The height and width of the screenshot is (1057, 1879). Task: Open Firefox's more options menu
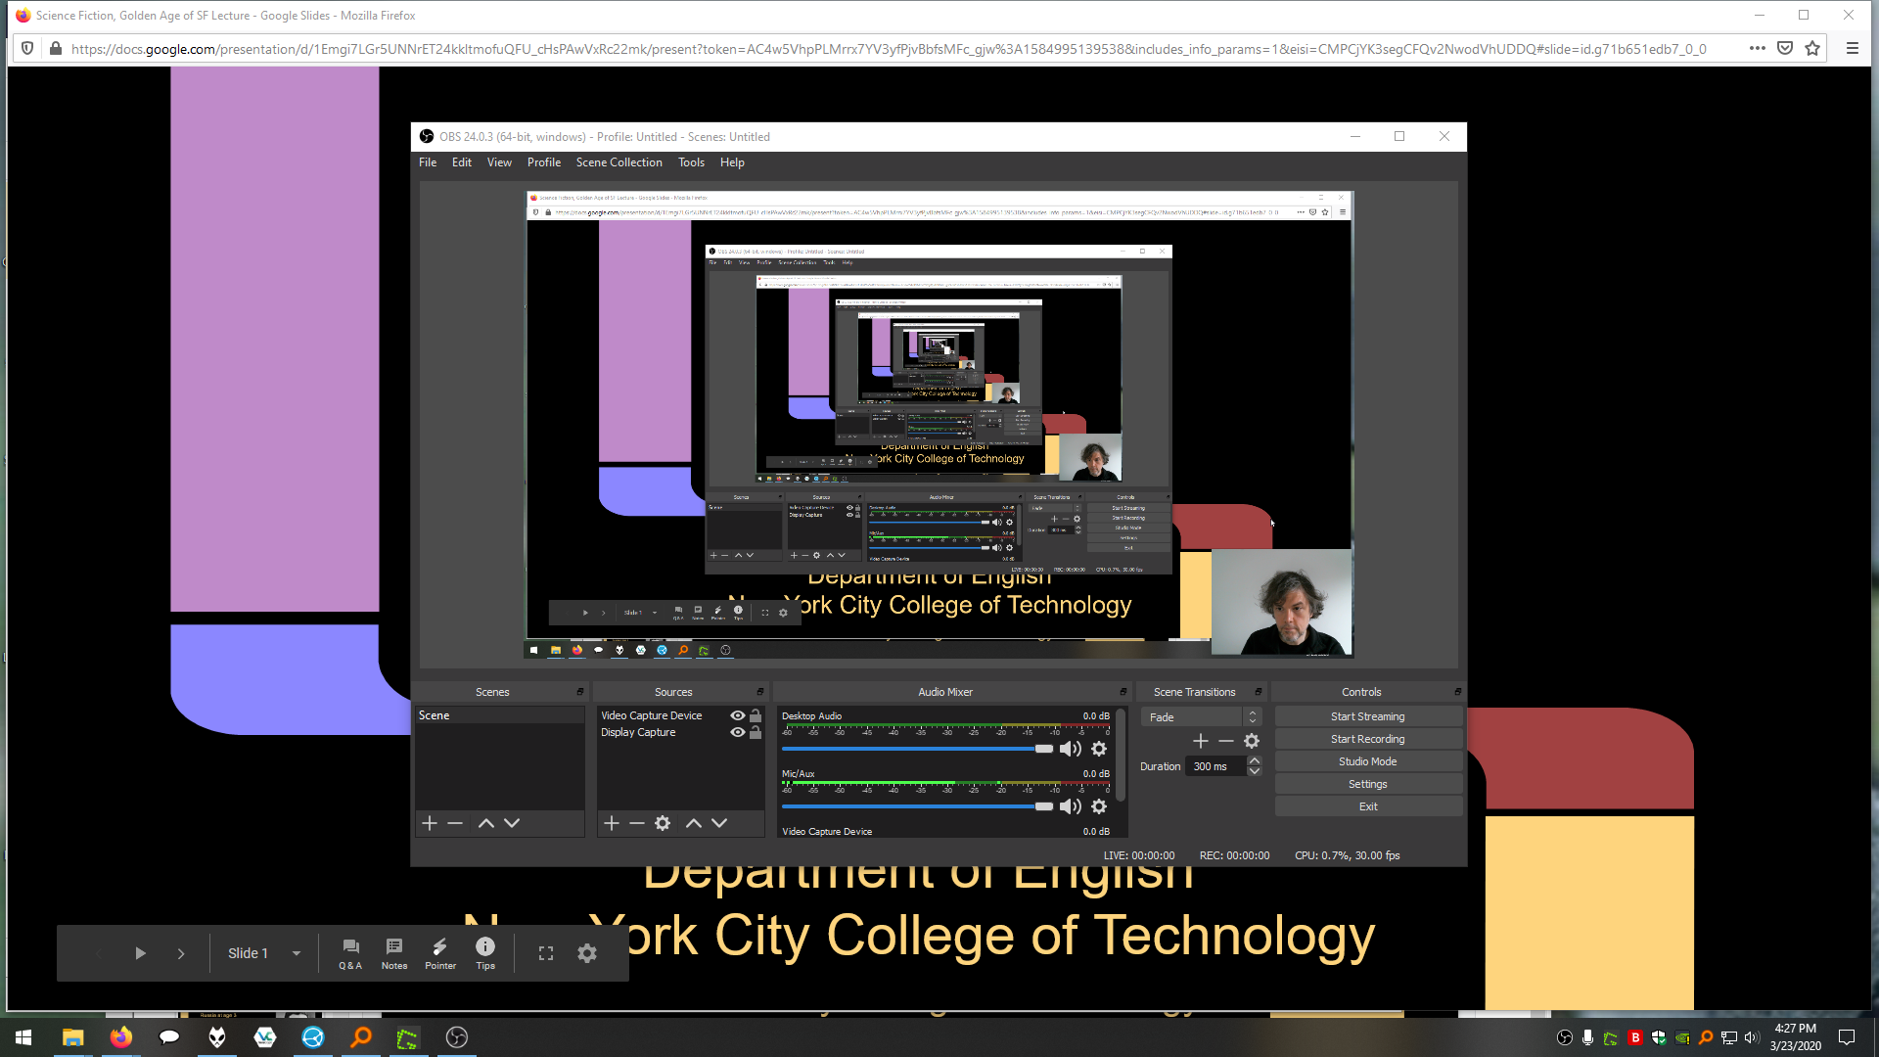(x=1757, y=48)
